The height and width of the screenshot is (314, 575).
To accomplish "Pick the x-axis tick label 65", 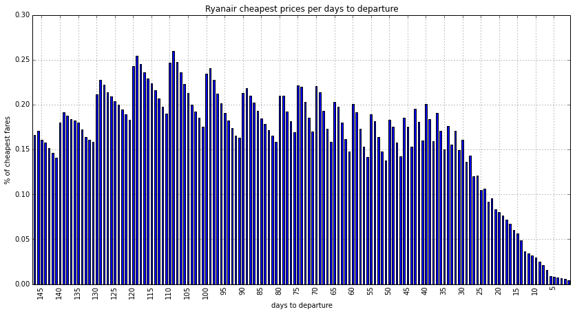I will [333, 292].
